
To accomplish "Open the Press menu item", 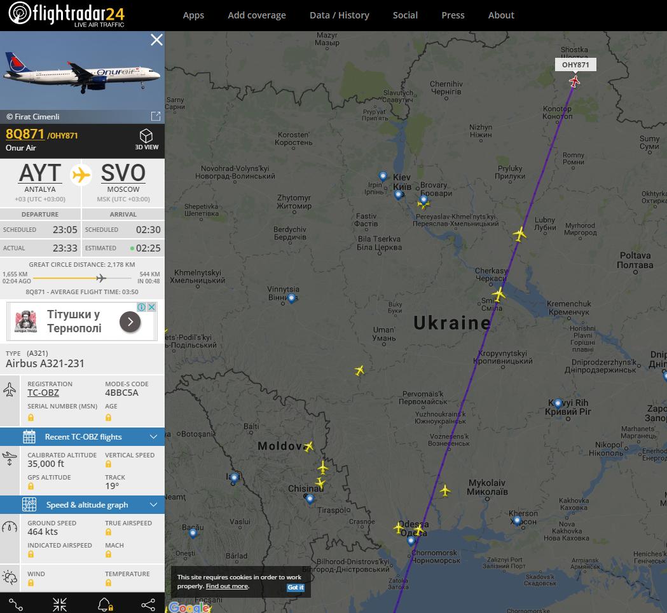I will (x=453, y=15).
